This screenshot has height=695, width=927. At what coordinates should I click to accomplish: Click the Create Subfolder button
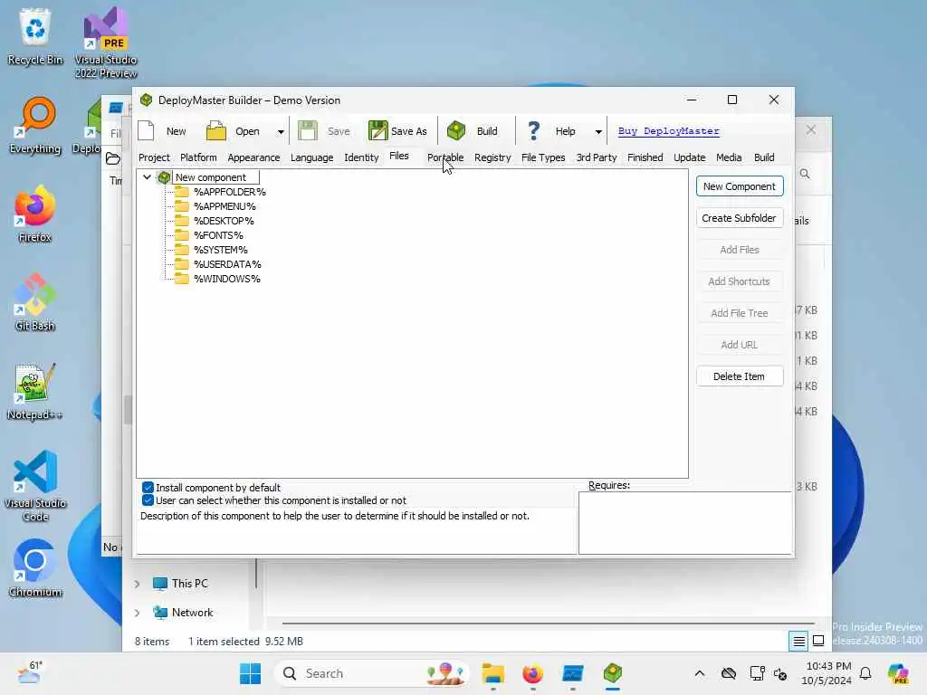(x=740, y=218)
